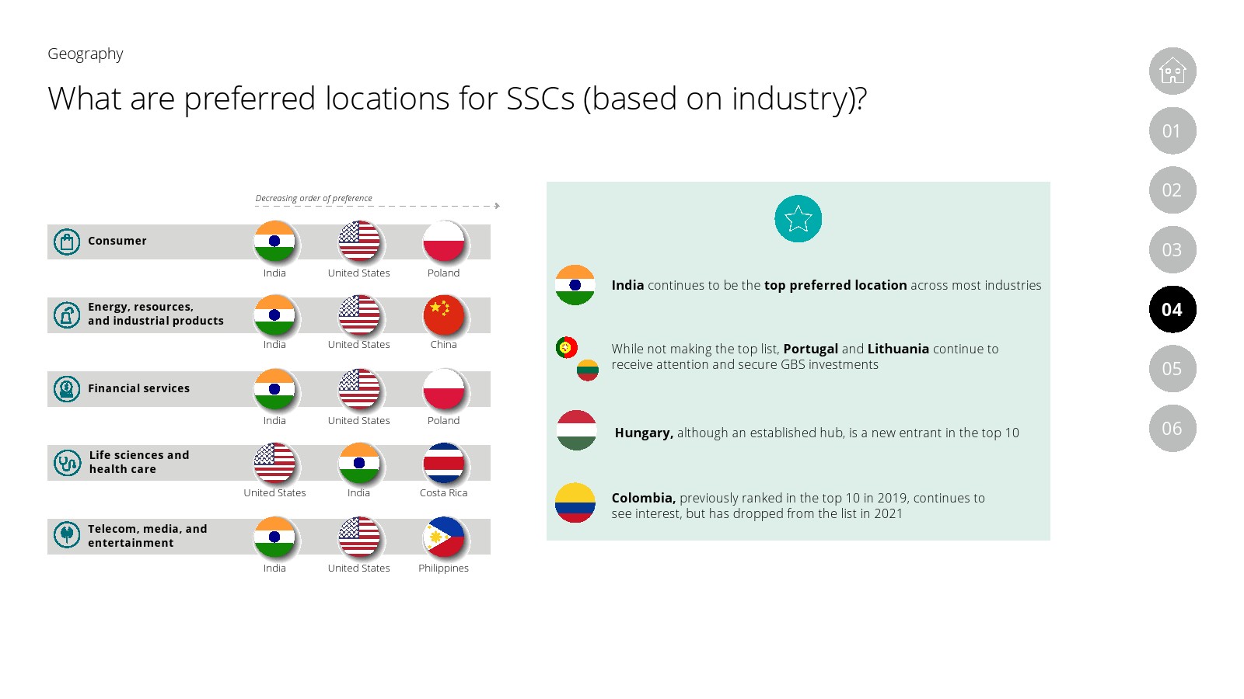Go to section 01 in navigation

(1172, 131)
